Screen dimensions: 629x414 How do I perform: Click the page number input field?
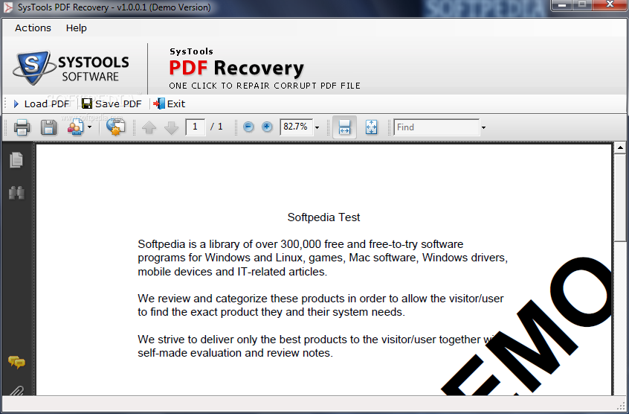click(x=196, y=127)
